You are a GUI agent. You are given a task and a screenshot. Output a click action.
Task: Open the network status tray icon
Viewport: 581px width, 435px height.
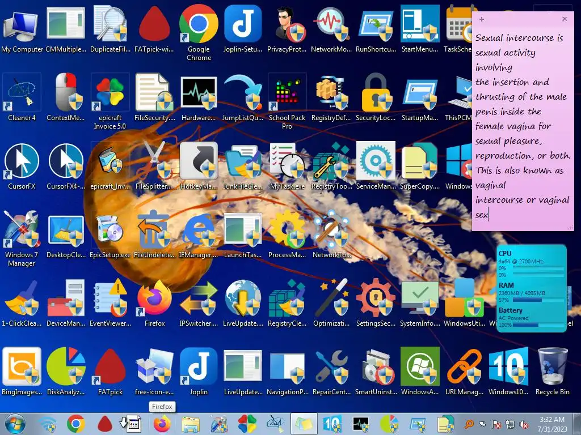point(510,424)
